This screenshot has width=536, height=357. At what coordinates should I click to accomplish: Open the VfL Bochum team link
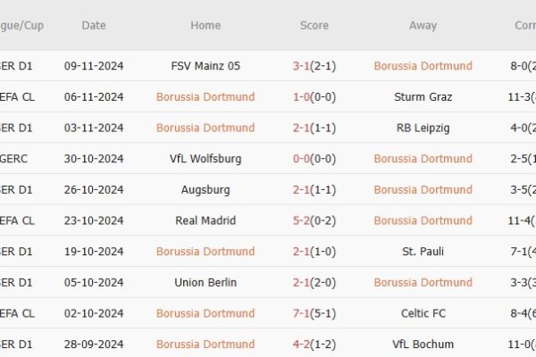(x=423, y=345)
